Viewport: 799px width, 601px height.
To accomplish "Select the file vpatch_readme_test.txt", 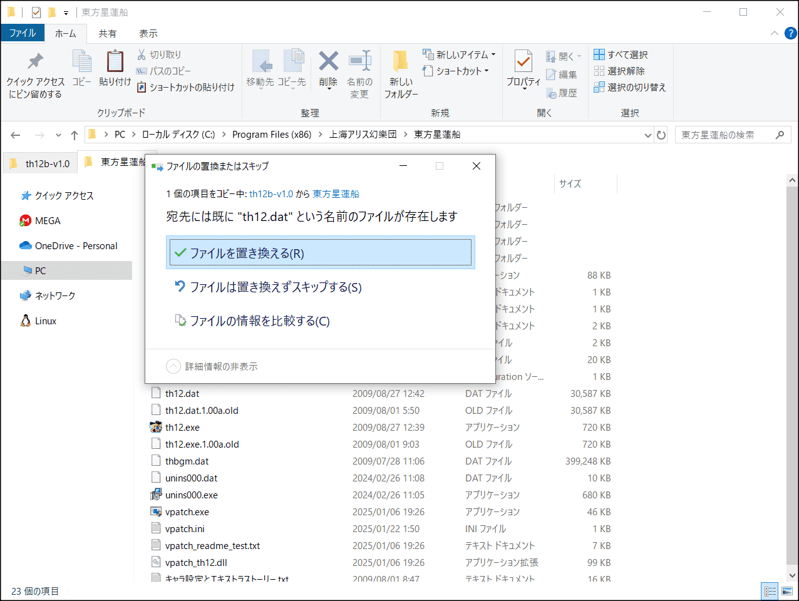I will [x=212, y=546].
